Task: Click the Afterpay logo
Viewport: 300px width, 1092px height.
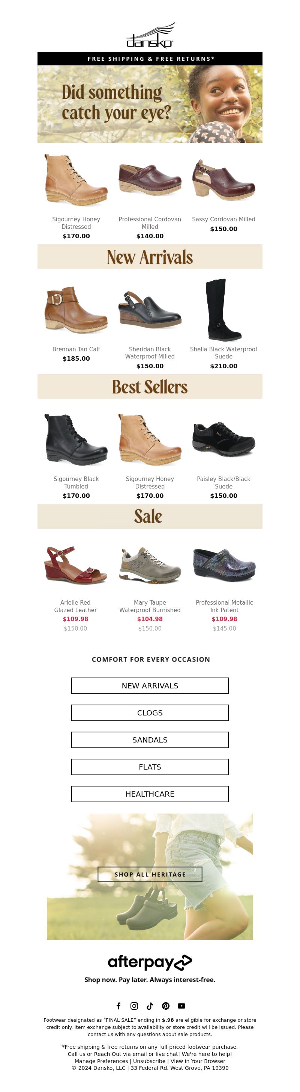Action: pos(150,962)
